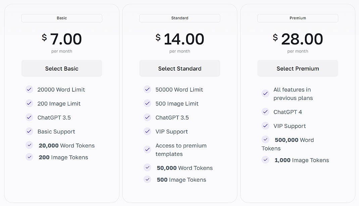
Task: Select the Premium plan label badge
Action: pos(298,18)
